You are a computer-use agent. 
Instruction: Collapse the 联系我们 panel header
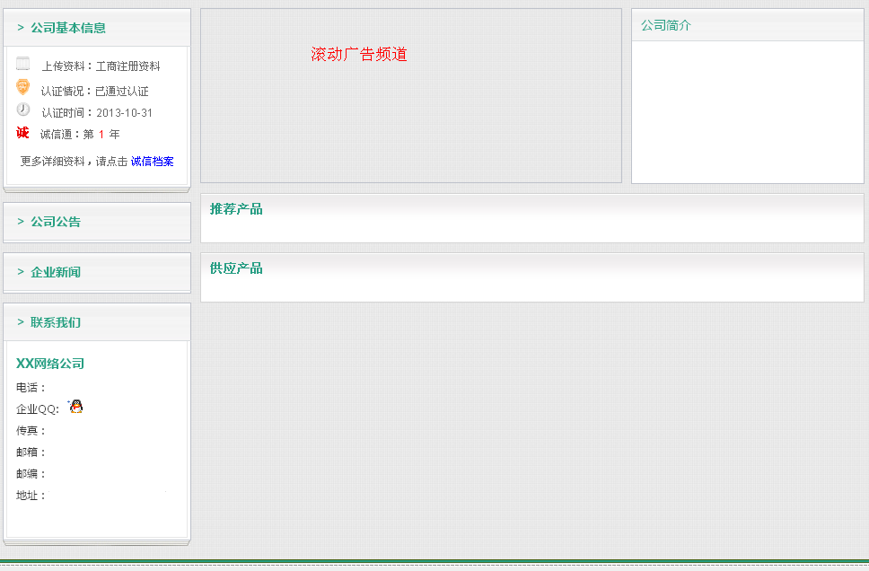coord(55,322)
